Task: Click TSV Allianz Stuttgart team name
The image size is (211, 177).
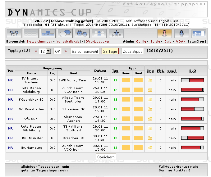Action: [73, 129]
